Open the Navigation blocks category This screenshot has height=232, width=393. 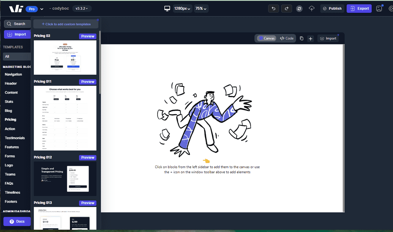(13, 74)
